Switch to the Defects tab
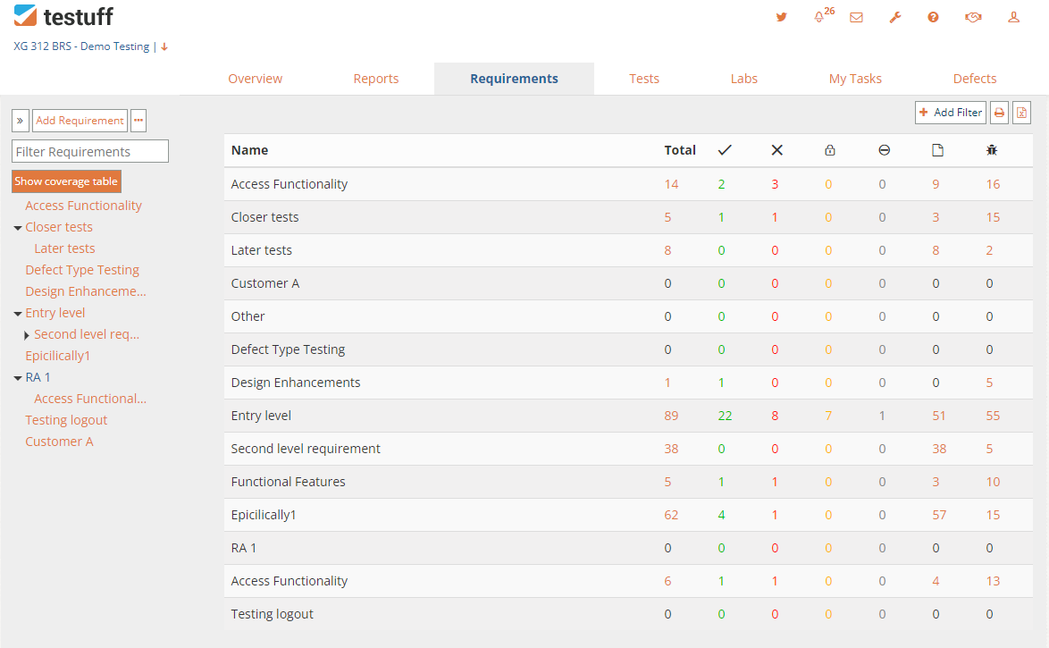The image size is (1049, 648). click(x=974, y=79)
